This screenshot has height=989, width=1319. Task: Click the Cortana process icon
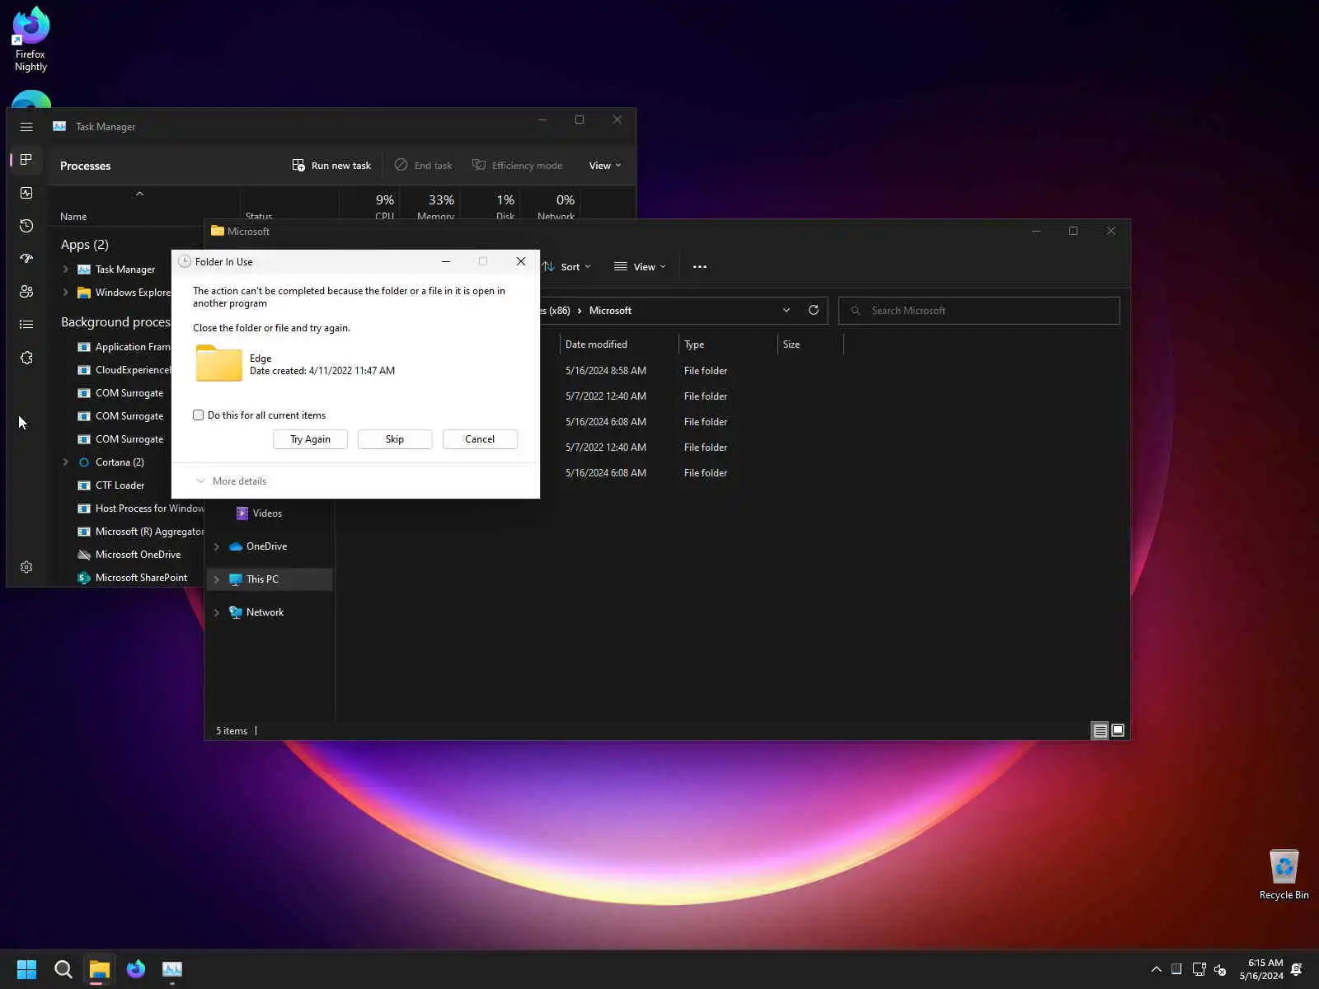click(83, 462)
